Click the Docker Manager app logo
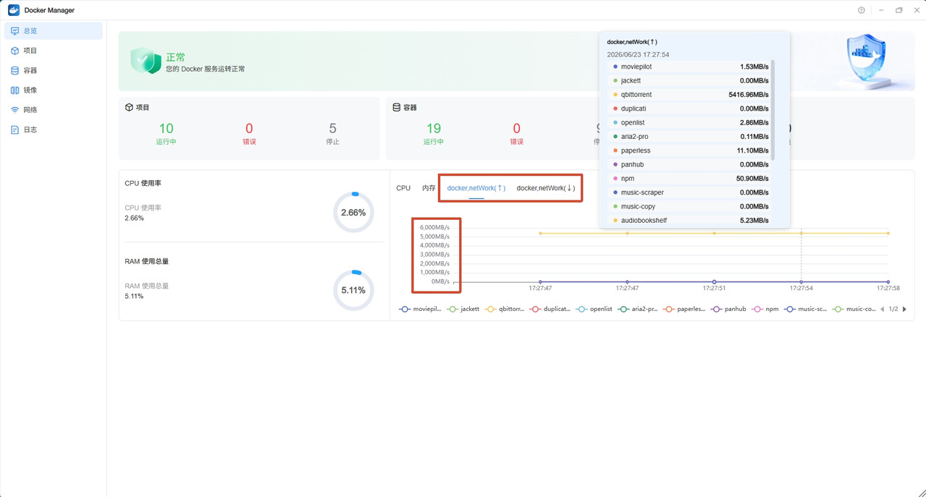Image resolution: width=926 pixels, height=497 pixels. [x=13, y=10]
